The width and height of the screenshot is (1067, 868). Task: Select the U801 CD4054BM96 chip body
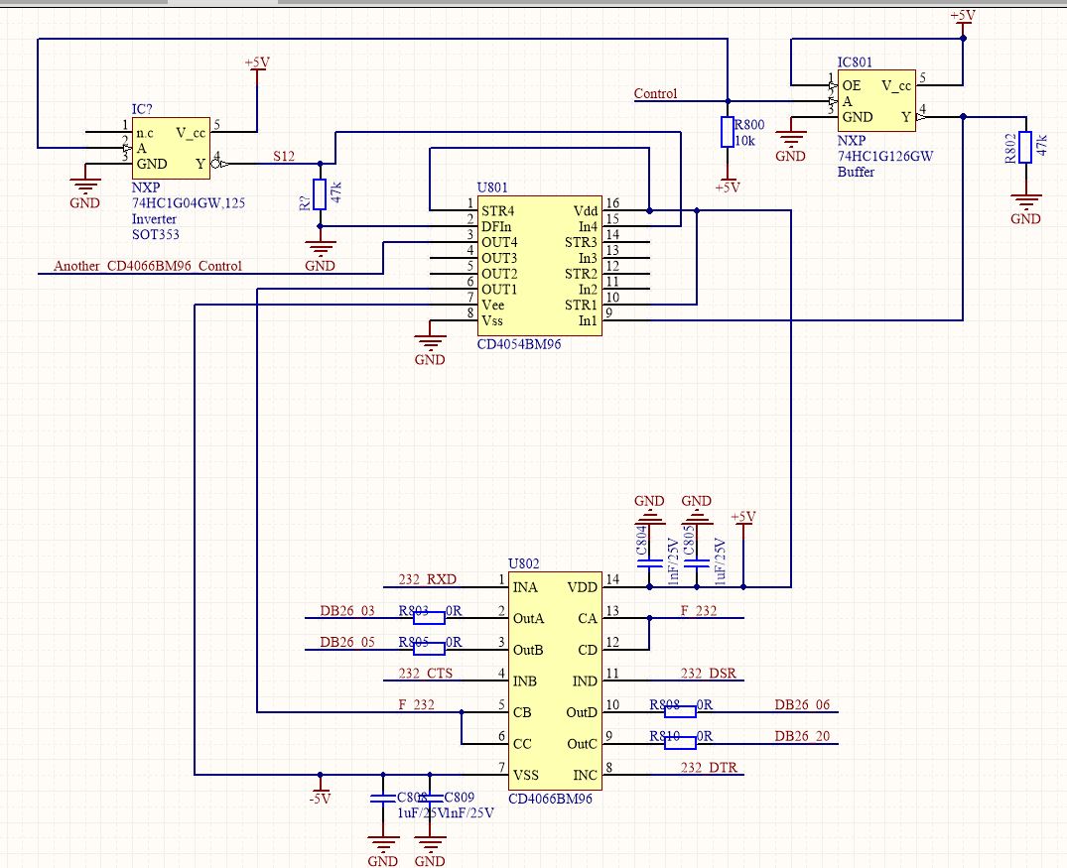coord(539,266)
